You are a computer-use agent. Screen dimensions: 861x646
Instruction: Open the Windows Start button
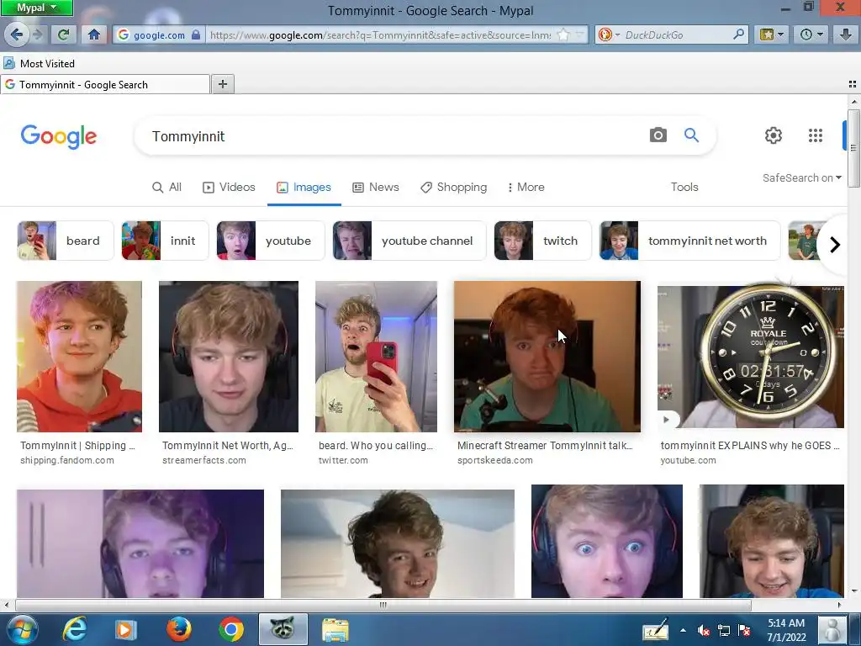(21, 629)
